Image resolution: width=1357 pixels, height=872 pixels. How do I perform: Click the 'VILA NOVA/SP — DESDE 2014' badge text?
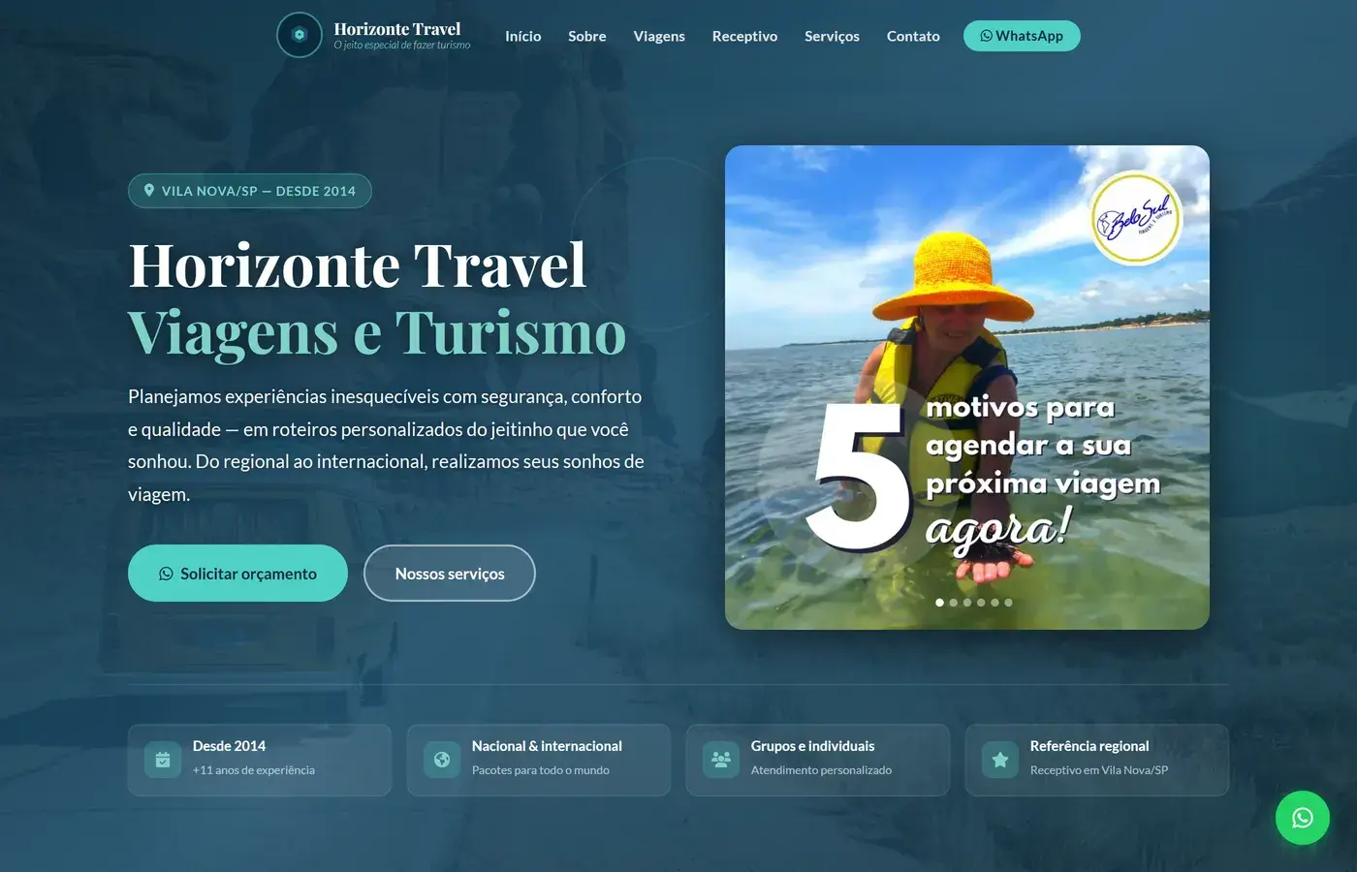click(x=259, y=191)
